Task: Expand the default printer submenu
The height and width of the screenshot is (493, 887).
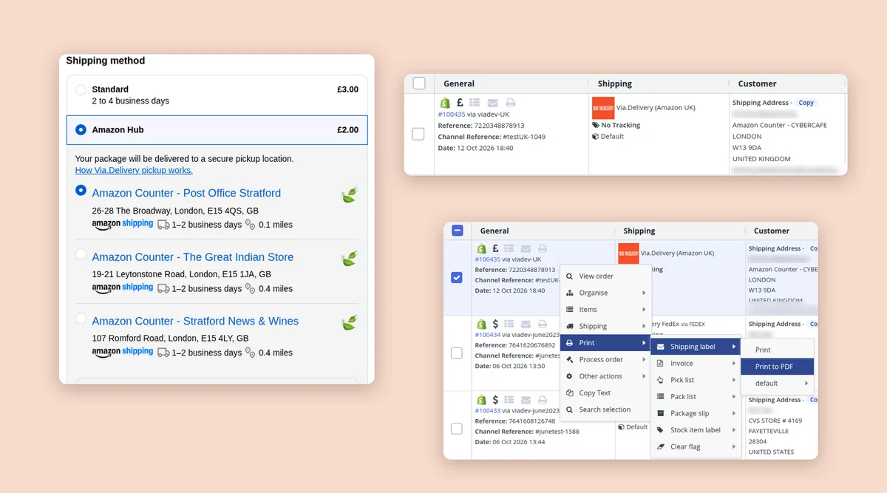Action: (778, 384)
